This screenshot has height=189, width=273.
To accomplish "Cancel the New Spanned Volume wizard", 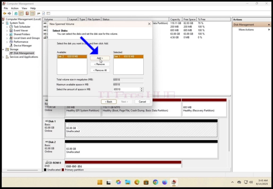I will tap(142, 102).
